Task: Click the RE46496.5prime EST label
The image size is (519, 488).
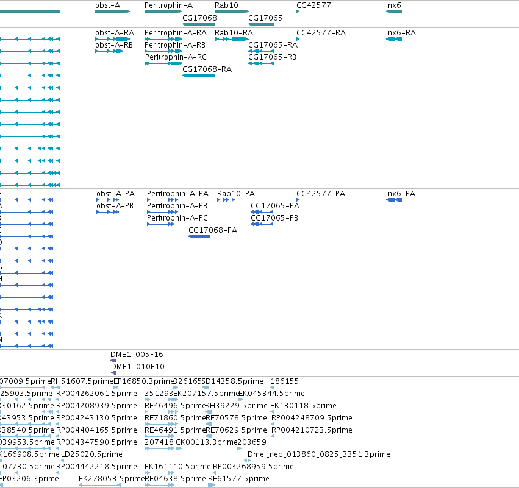Action: (176, 406)
